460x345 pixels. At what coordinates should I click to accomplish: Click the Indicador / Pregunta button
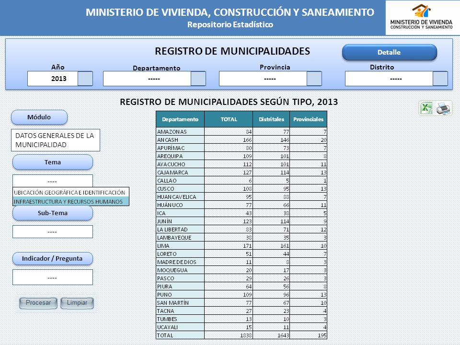click(53, 258)
